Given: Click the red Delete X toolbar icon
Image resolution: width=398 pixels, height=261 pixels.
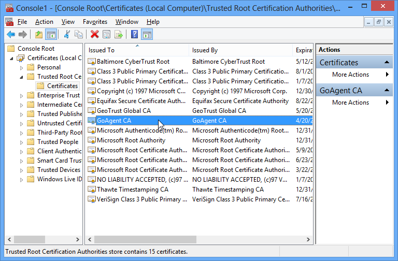Looking at the screenshot, I should click(x=95, y=34).
